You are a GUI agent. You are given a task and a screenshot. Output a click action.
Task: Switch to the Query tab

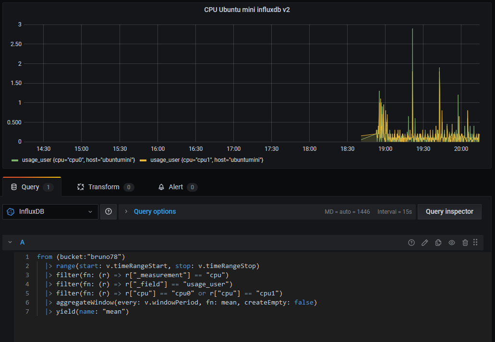click(x=31, y=187)
